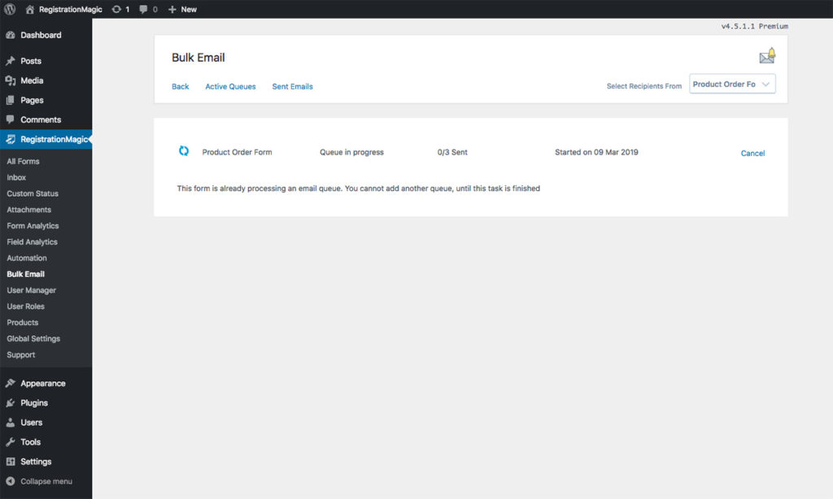Cancel the Product Order Form queue
833x499 pixels.
pos(752,154)
